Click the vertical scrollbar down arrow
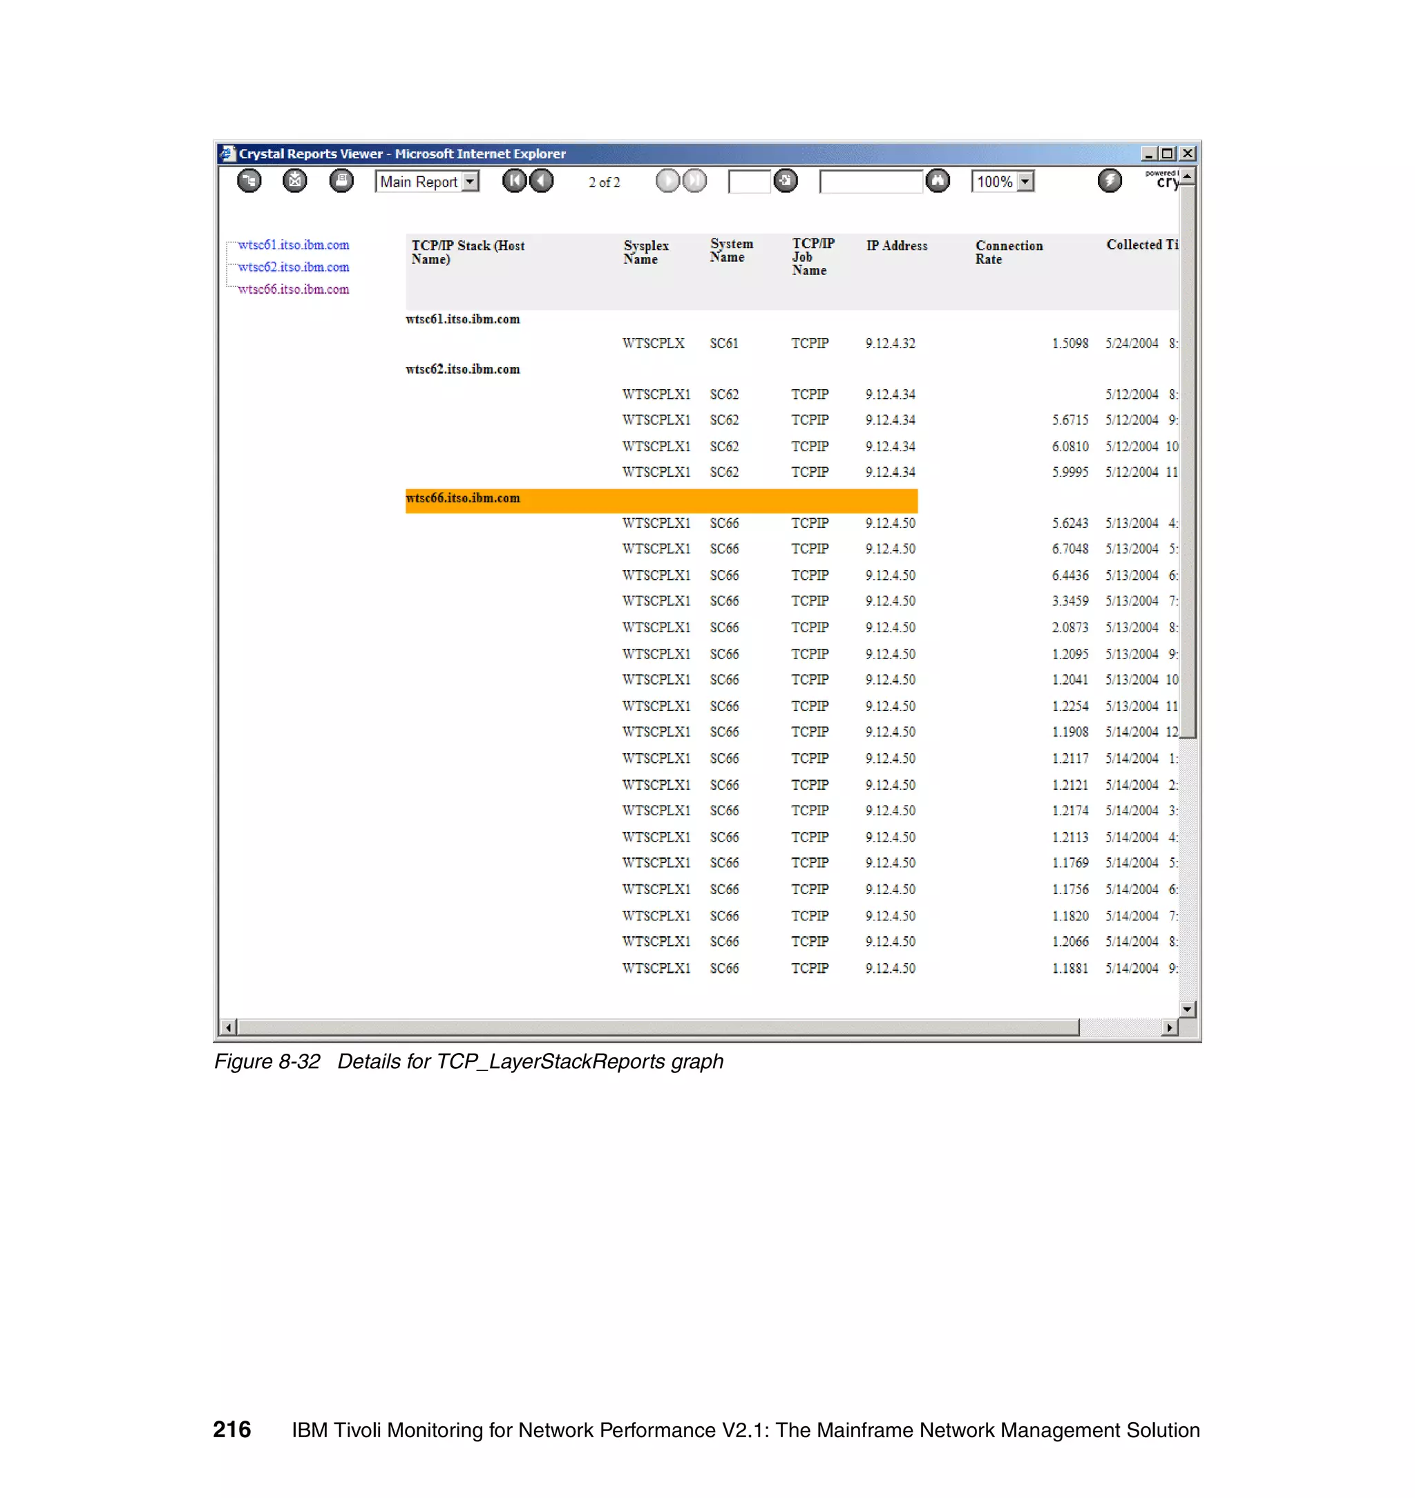Image resolution: width=1415 pixels, height=1498 pixels. click(x=1188, y=1009)
